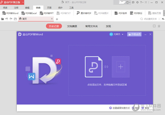Open the 图片转PDF tool
Viewport: 165px width, 115px height.
84,13
